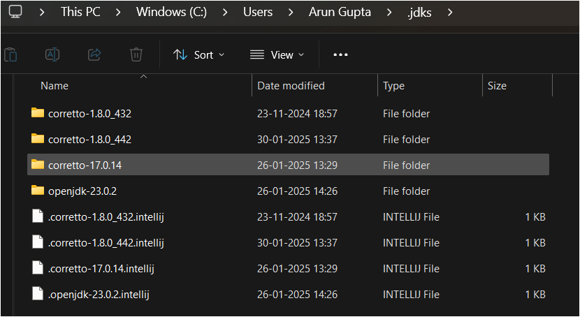Expand chevron between PC icon and This PC
580x317 pixels.
(x=42, y=12)
